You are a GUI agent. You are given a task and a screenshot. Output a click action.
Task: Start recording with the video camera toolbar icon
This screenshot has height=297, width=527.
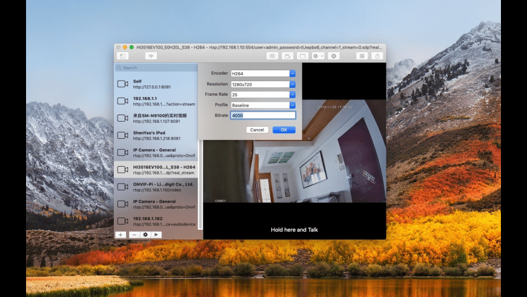tap(287, 56)
